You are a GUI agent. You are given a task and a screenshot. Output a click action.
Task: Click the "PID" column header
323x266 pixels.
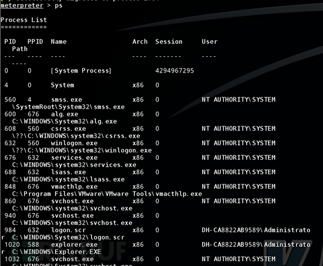10,42
